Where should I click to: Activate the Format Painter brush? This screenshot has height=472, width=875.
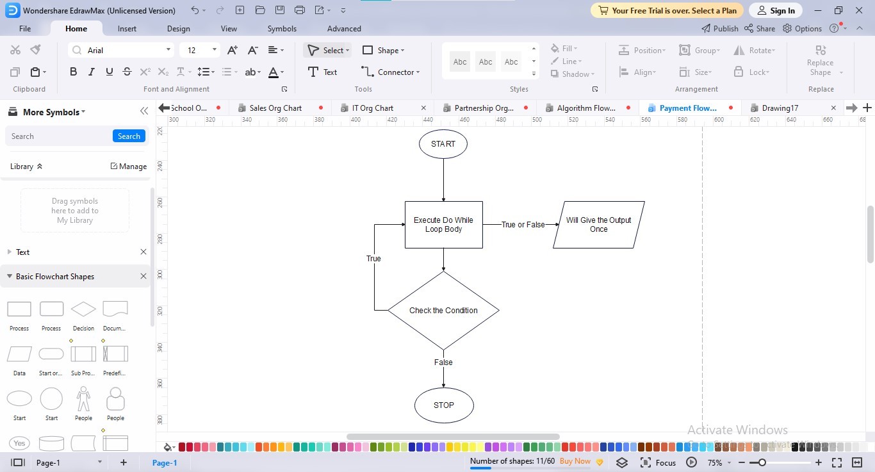tap(36, 50)
